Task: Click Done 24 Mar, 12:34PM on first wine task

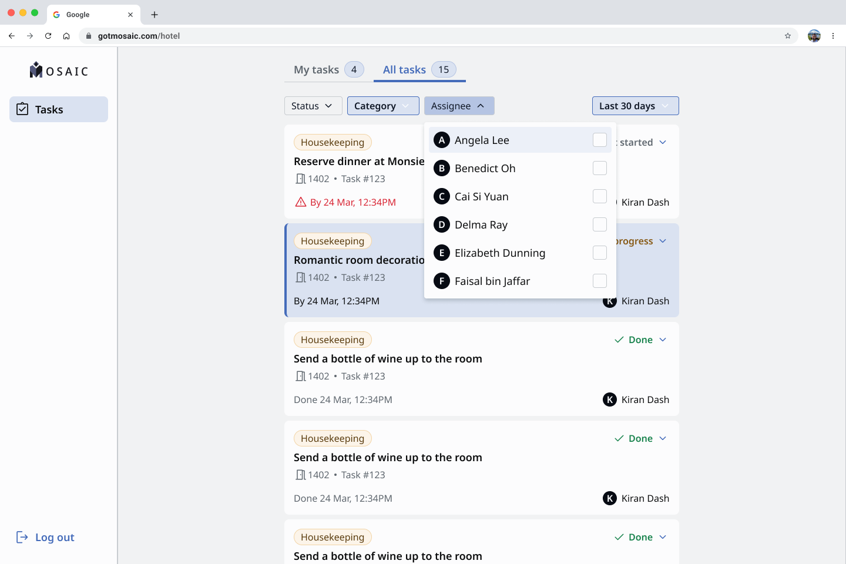Action: [343, 399]
